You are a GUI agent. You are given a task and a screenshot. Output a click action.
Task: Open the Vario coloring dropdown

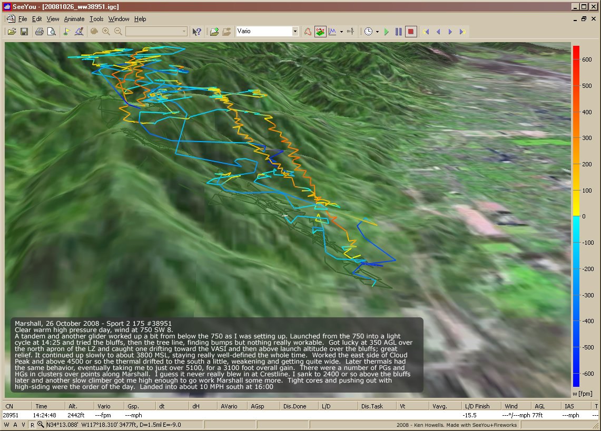[295, 32]
